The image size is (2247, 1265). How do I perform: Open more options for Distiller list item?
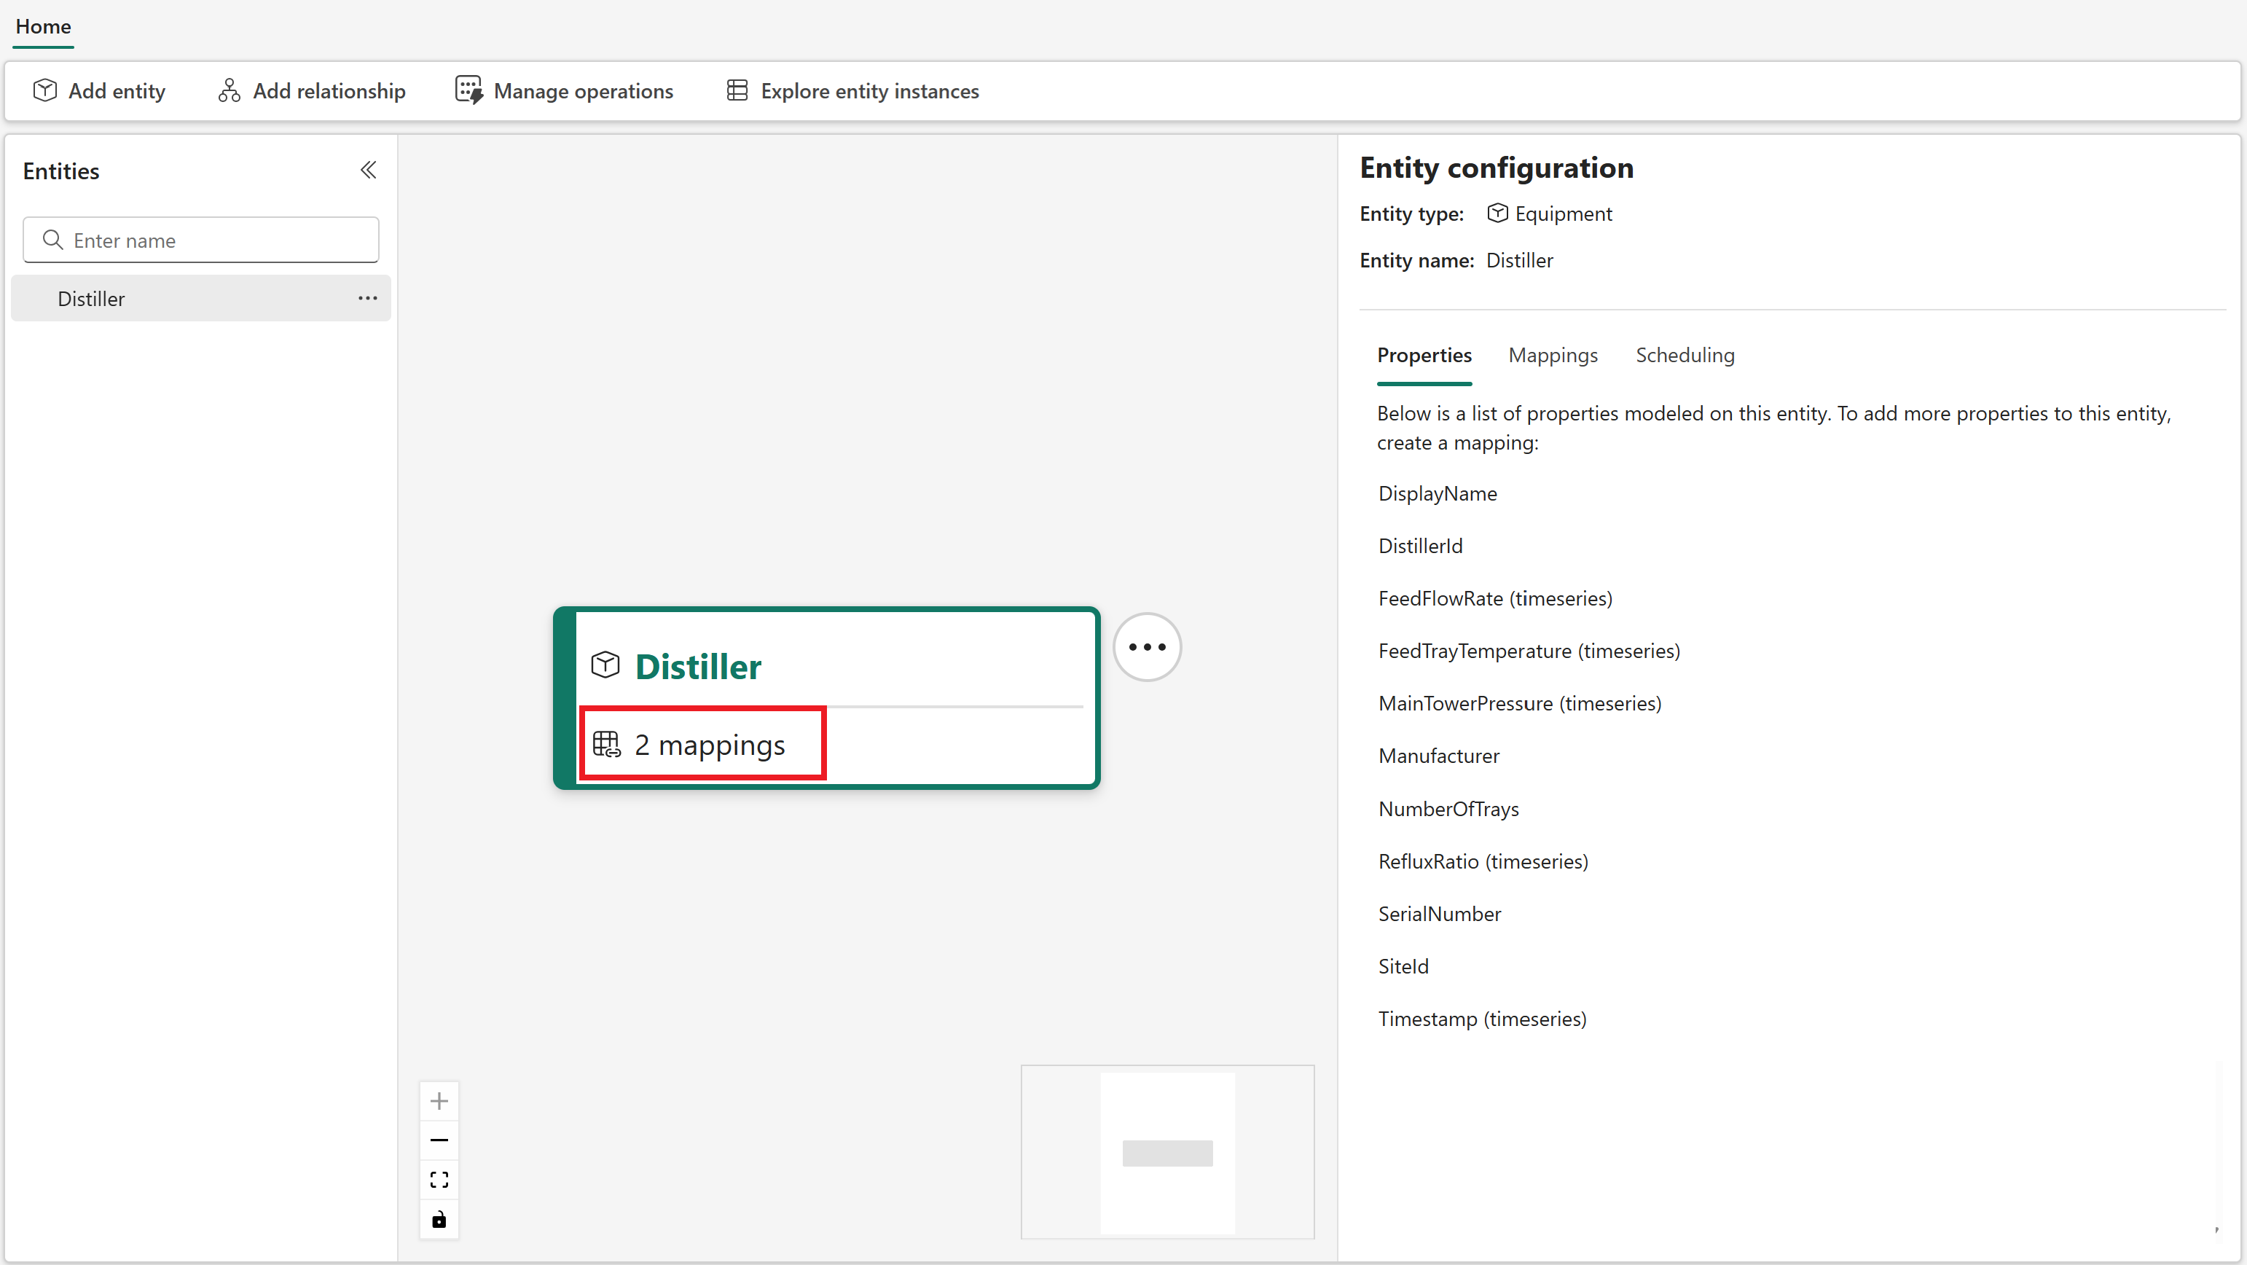367,298
